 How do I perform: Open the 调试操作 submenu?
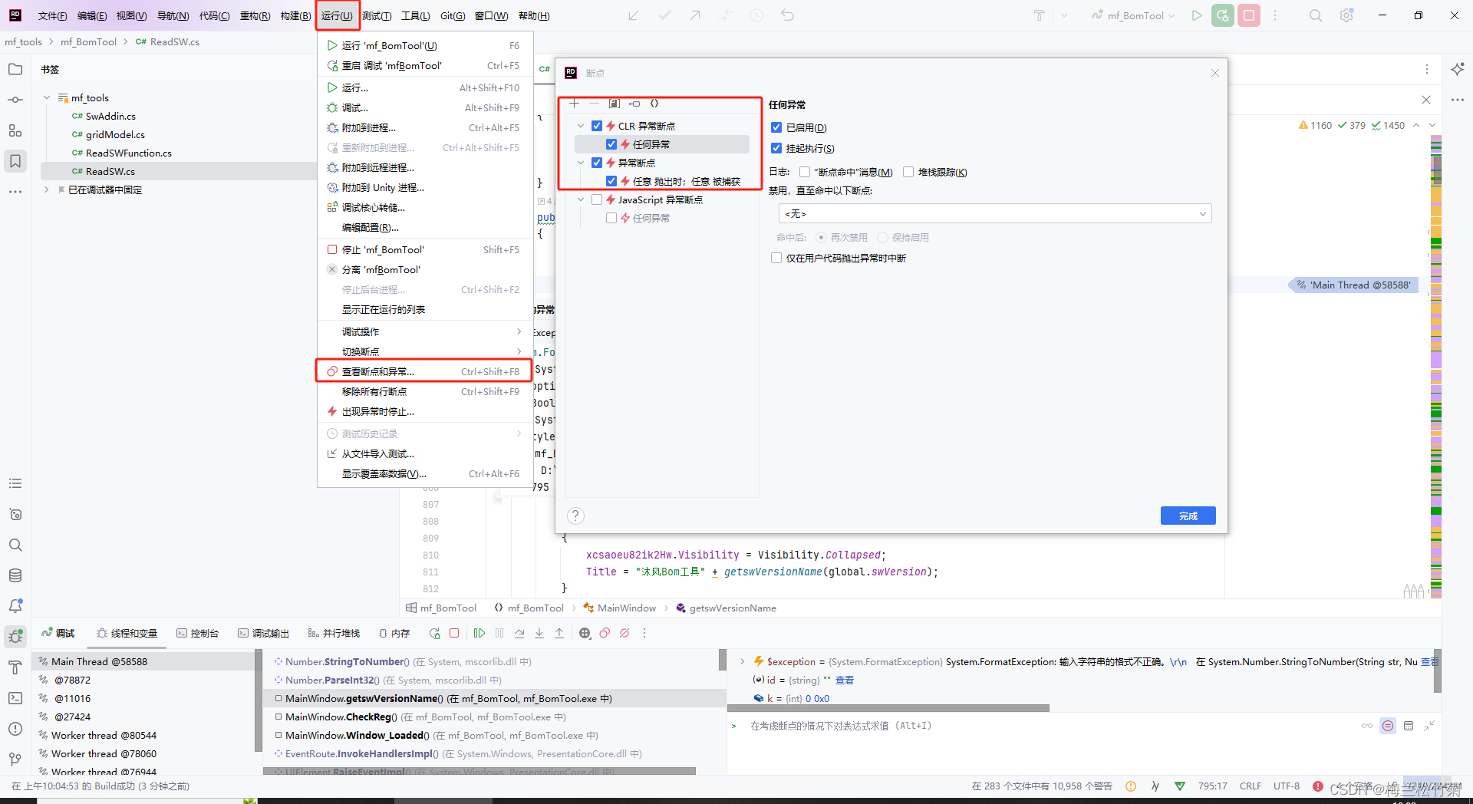click(425, 331)
